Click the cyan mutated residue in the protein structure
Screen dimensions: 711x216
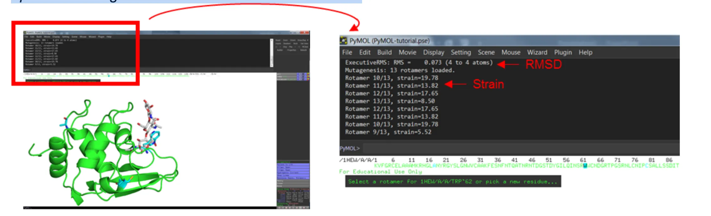122,184
